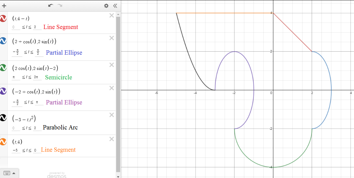Click the powered by Desmos link
This screenshot has height=178, width=354.
click(x=57, y=175)
